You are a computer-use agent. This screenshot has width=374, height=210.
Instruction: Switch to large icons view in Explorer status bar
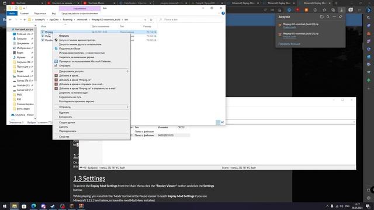tap(222, 122)
